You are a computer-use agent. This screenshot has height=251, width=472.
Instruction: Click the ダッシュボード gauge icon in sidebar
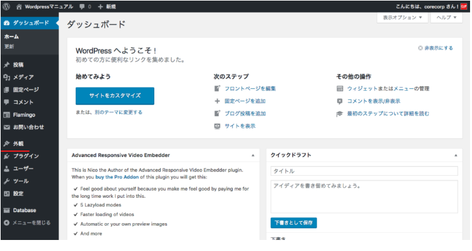click(x=6, y=23)
